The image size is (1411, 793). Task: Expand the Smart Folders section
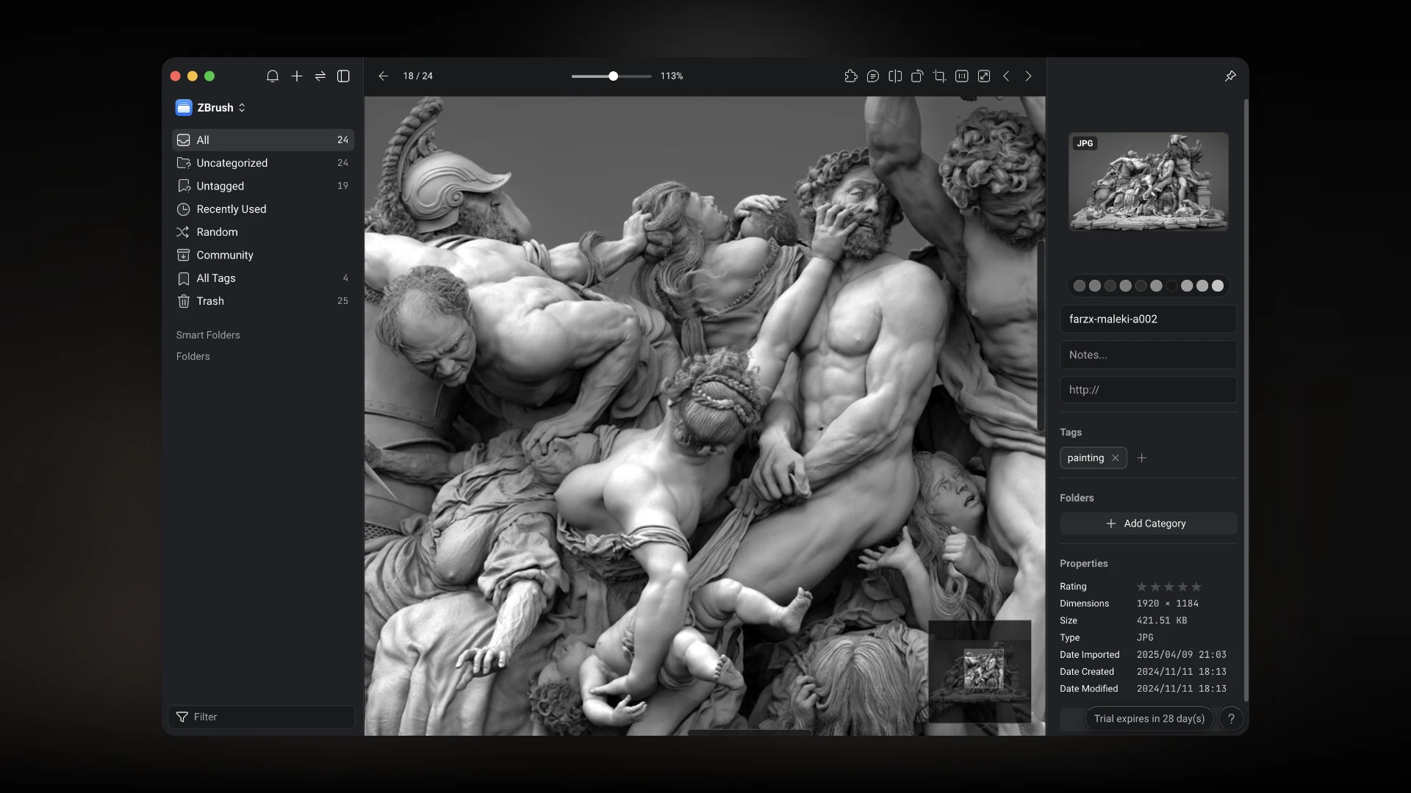(x=208, y=335)
